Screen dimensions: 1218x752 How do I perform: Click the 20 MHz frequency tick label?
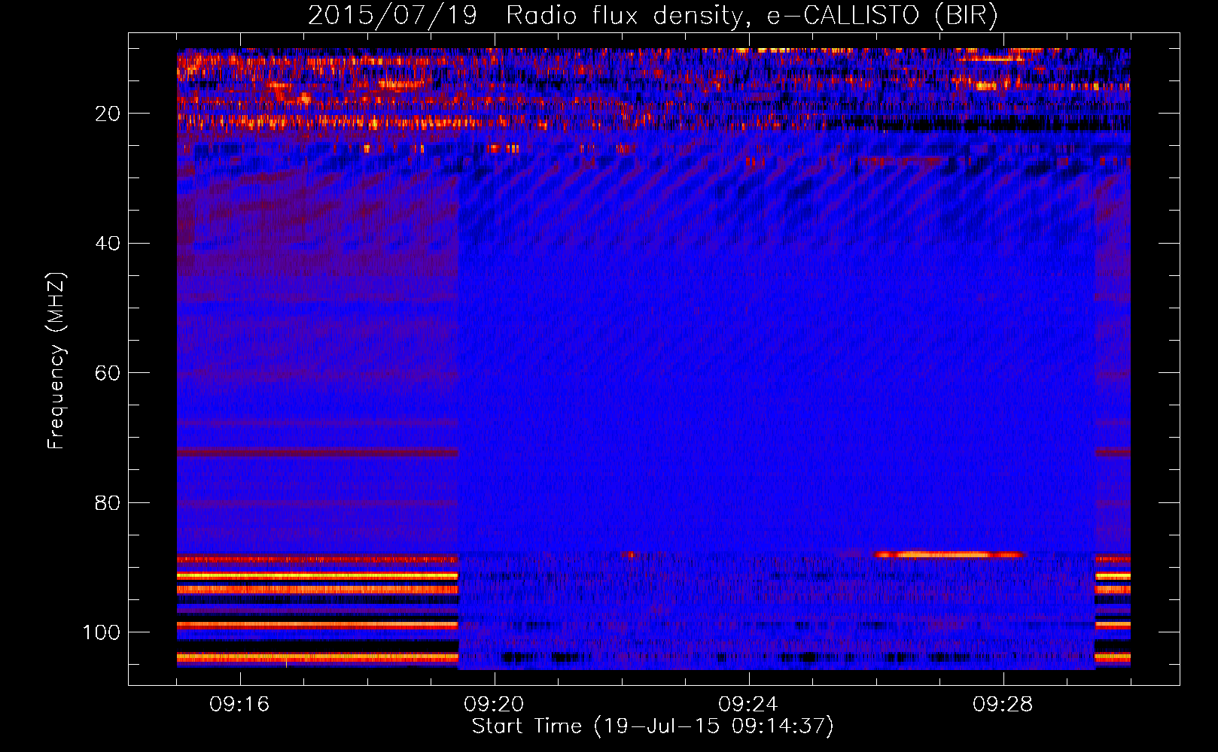(108, 114)
